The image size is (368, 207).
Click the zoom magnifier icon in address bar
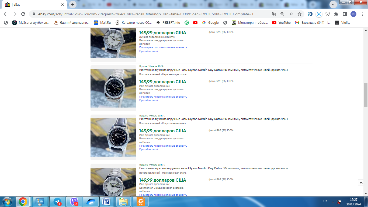click(x=282, y=14)
